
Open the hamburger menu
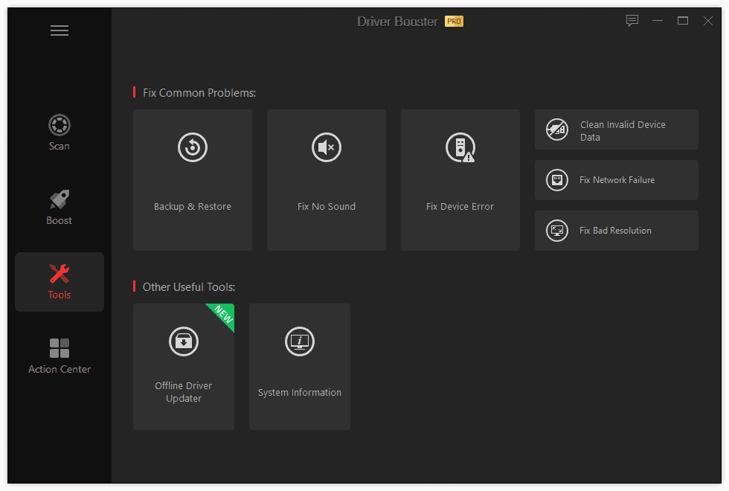[60, 31]
